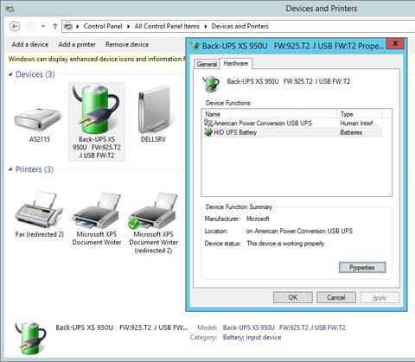Select the AS2115 drive device icon

click(x=38, y=118)
